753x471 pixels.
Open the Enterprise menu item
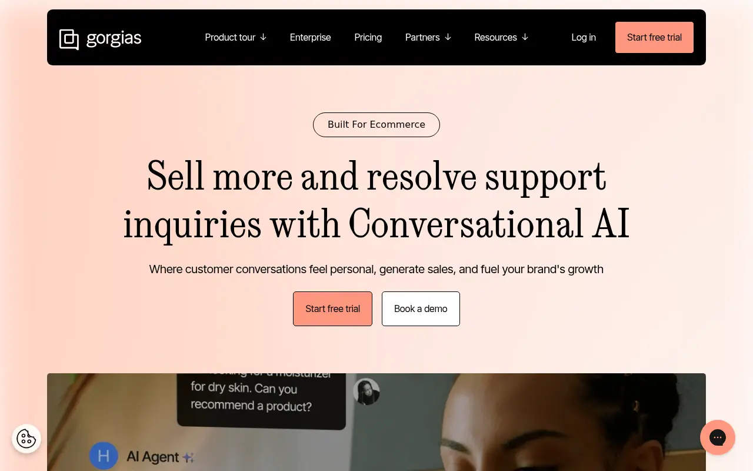click(x=311, y=37)
